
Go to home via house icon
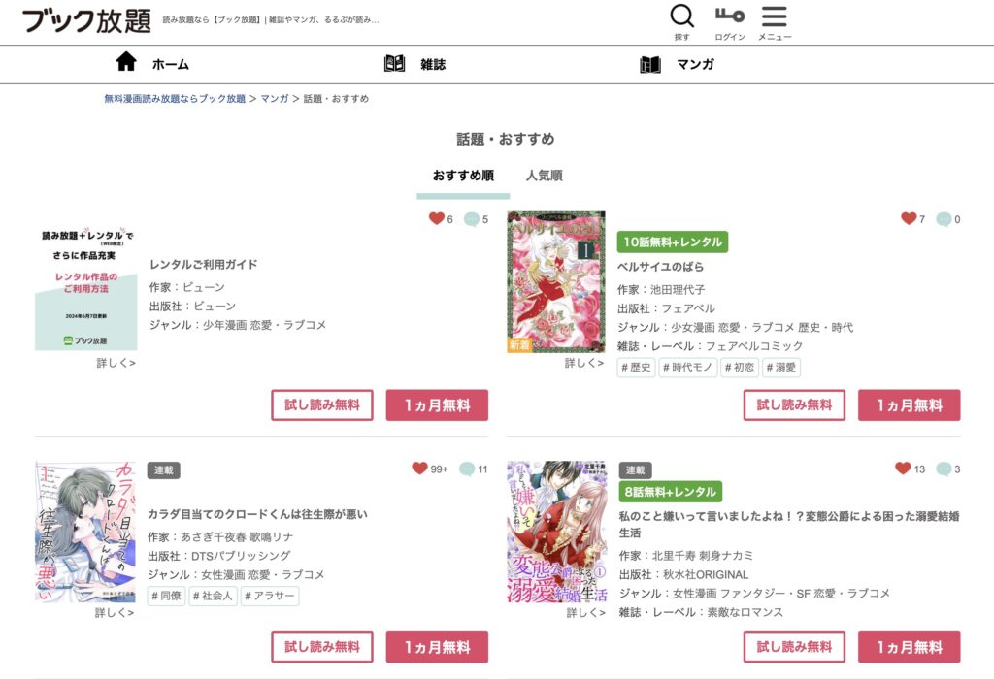(126, 61)
